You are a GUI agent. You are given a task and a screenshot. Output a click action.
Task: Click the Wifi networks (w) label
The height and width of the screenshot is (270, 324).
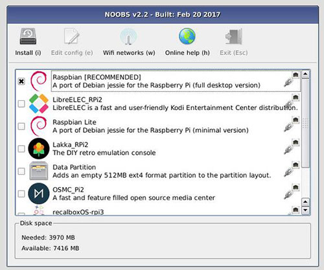(x=129, y=53)
